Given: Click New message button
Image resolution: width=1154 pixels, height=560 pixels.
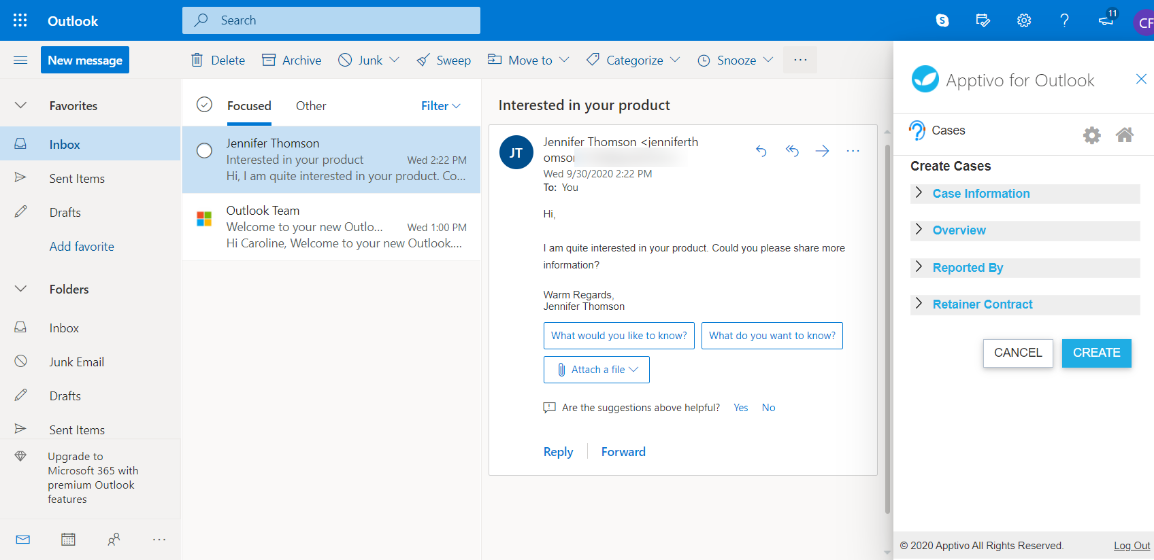Looking at the screenshot, I should pyautogui.click(x=85, y=60).
